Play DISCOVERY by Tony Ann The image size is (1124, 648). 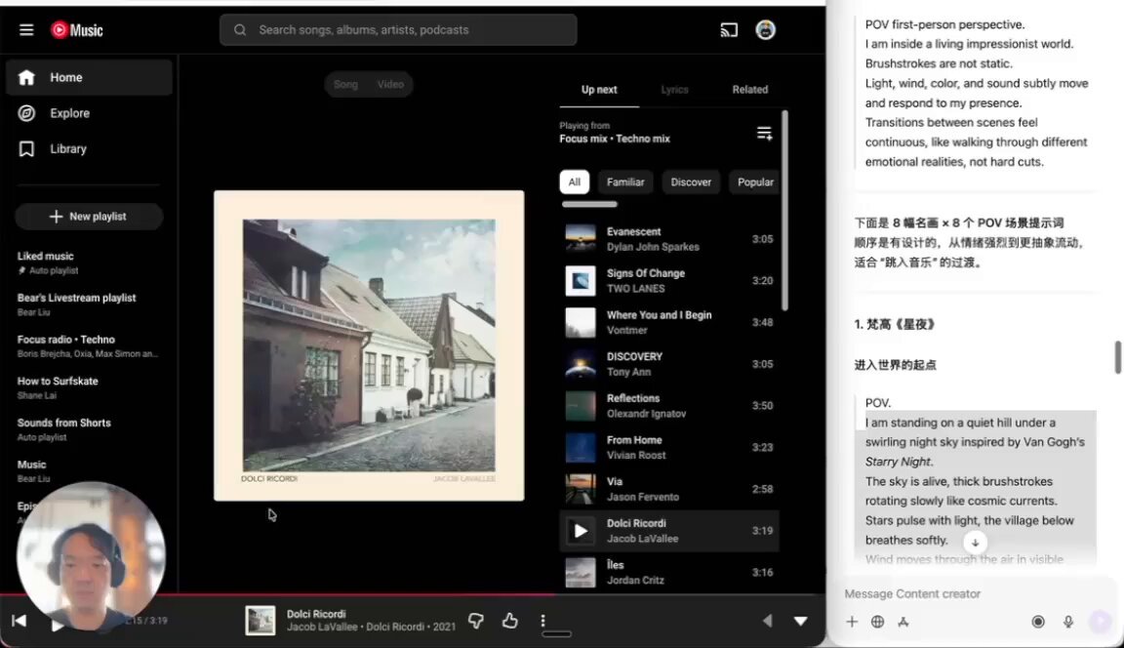click(668, 364)
